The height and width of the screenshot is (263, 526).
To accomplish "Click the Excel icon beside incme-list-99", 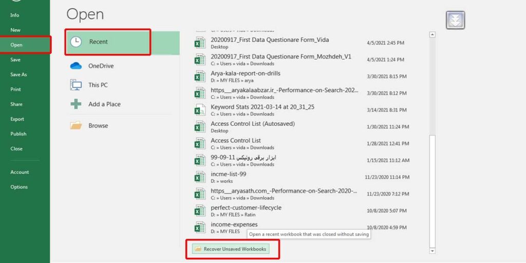I will click(200, 177).
